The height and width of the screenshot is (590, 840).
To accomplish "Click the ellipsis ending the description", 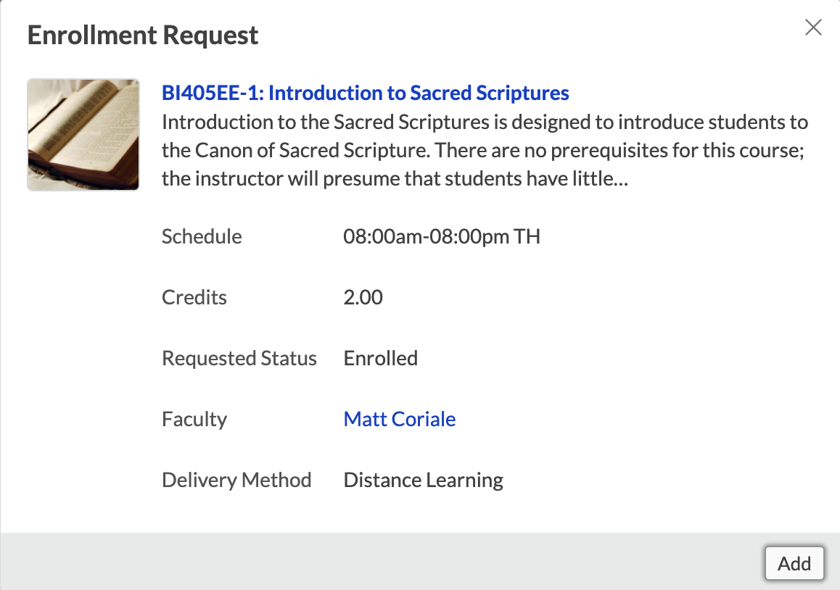I will coord(620,179).
